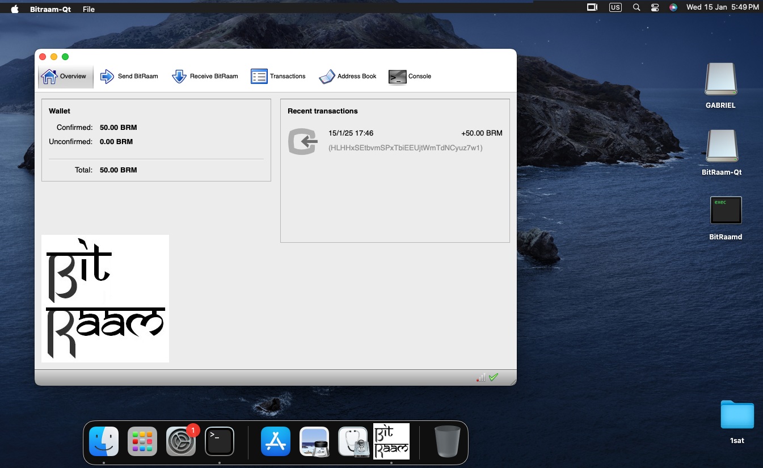The height and width of the screenshot is (468, 763).
Task: Open the Console tab
Action: [x=410, y=77]
